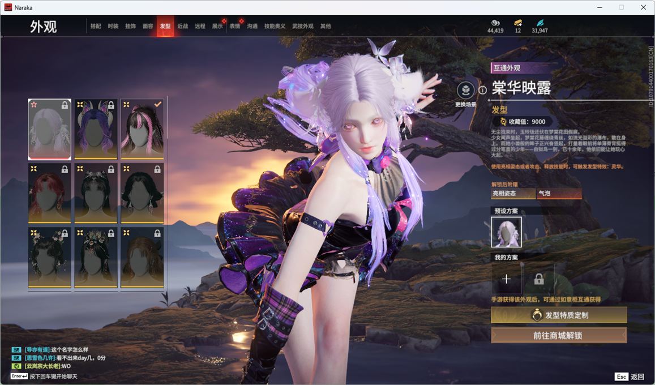Click the 收藏值: 9000 value text
This screenshot has width=655, height=385.
[526, 122]
